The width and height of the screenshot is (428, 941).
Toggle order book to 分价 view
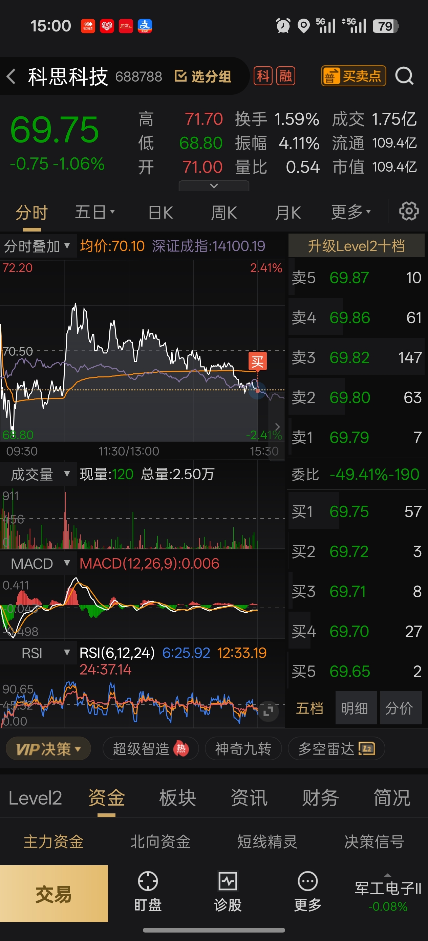click(x=401, y=708)
